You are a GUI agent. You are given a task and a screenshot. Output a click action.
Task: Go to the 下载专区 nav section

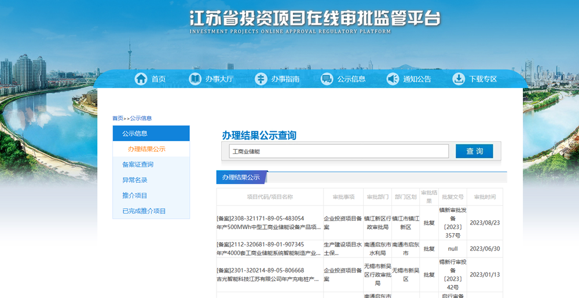(x=483, y=79)
